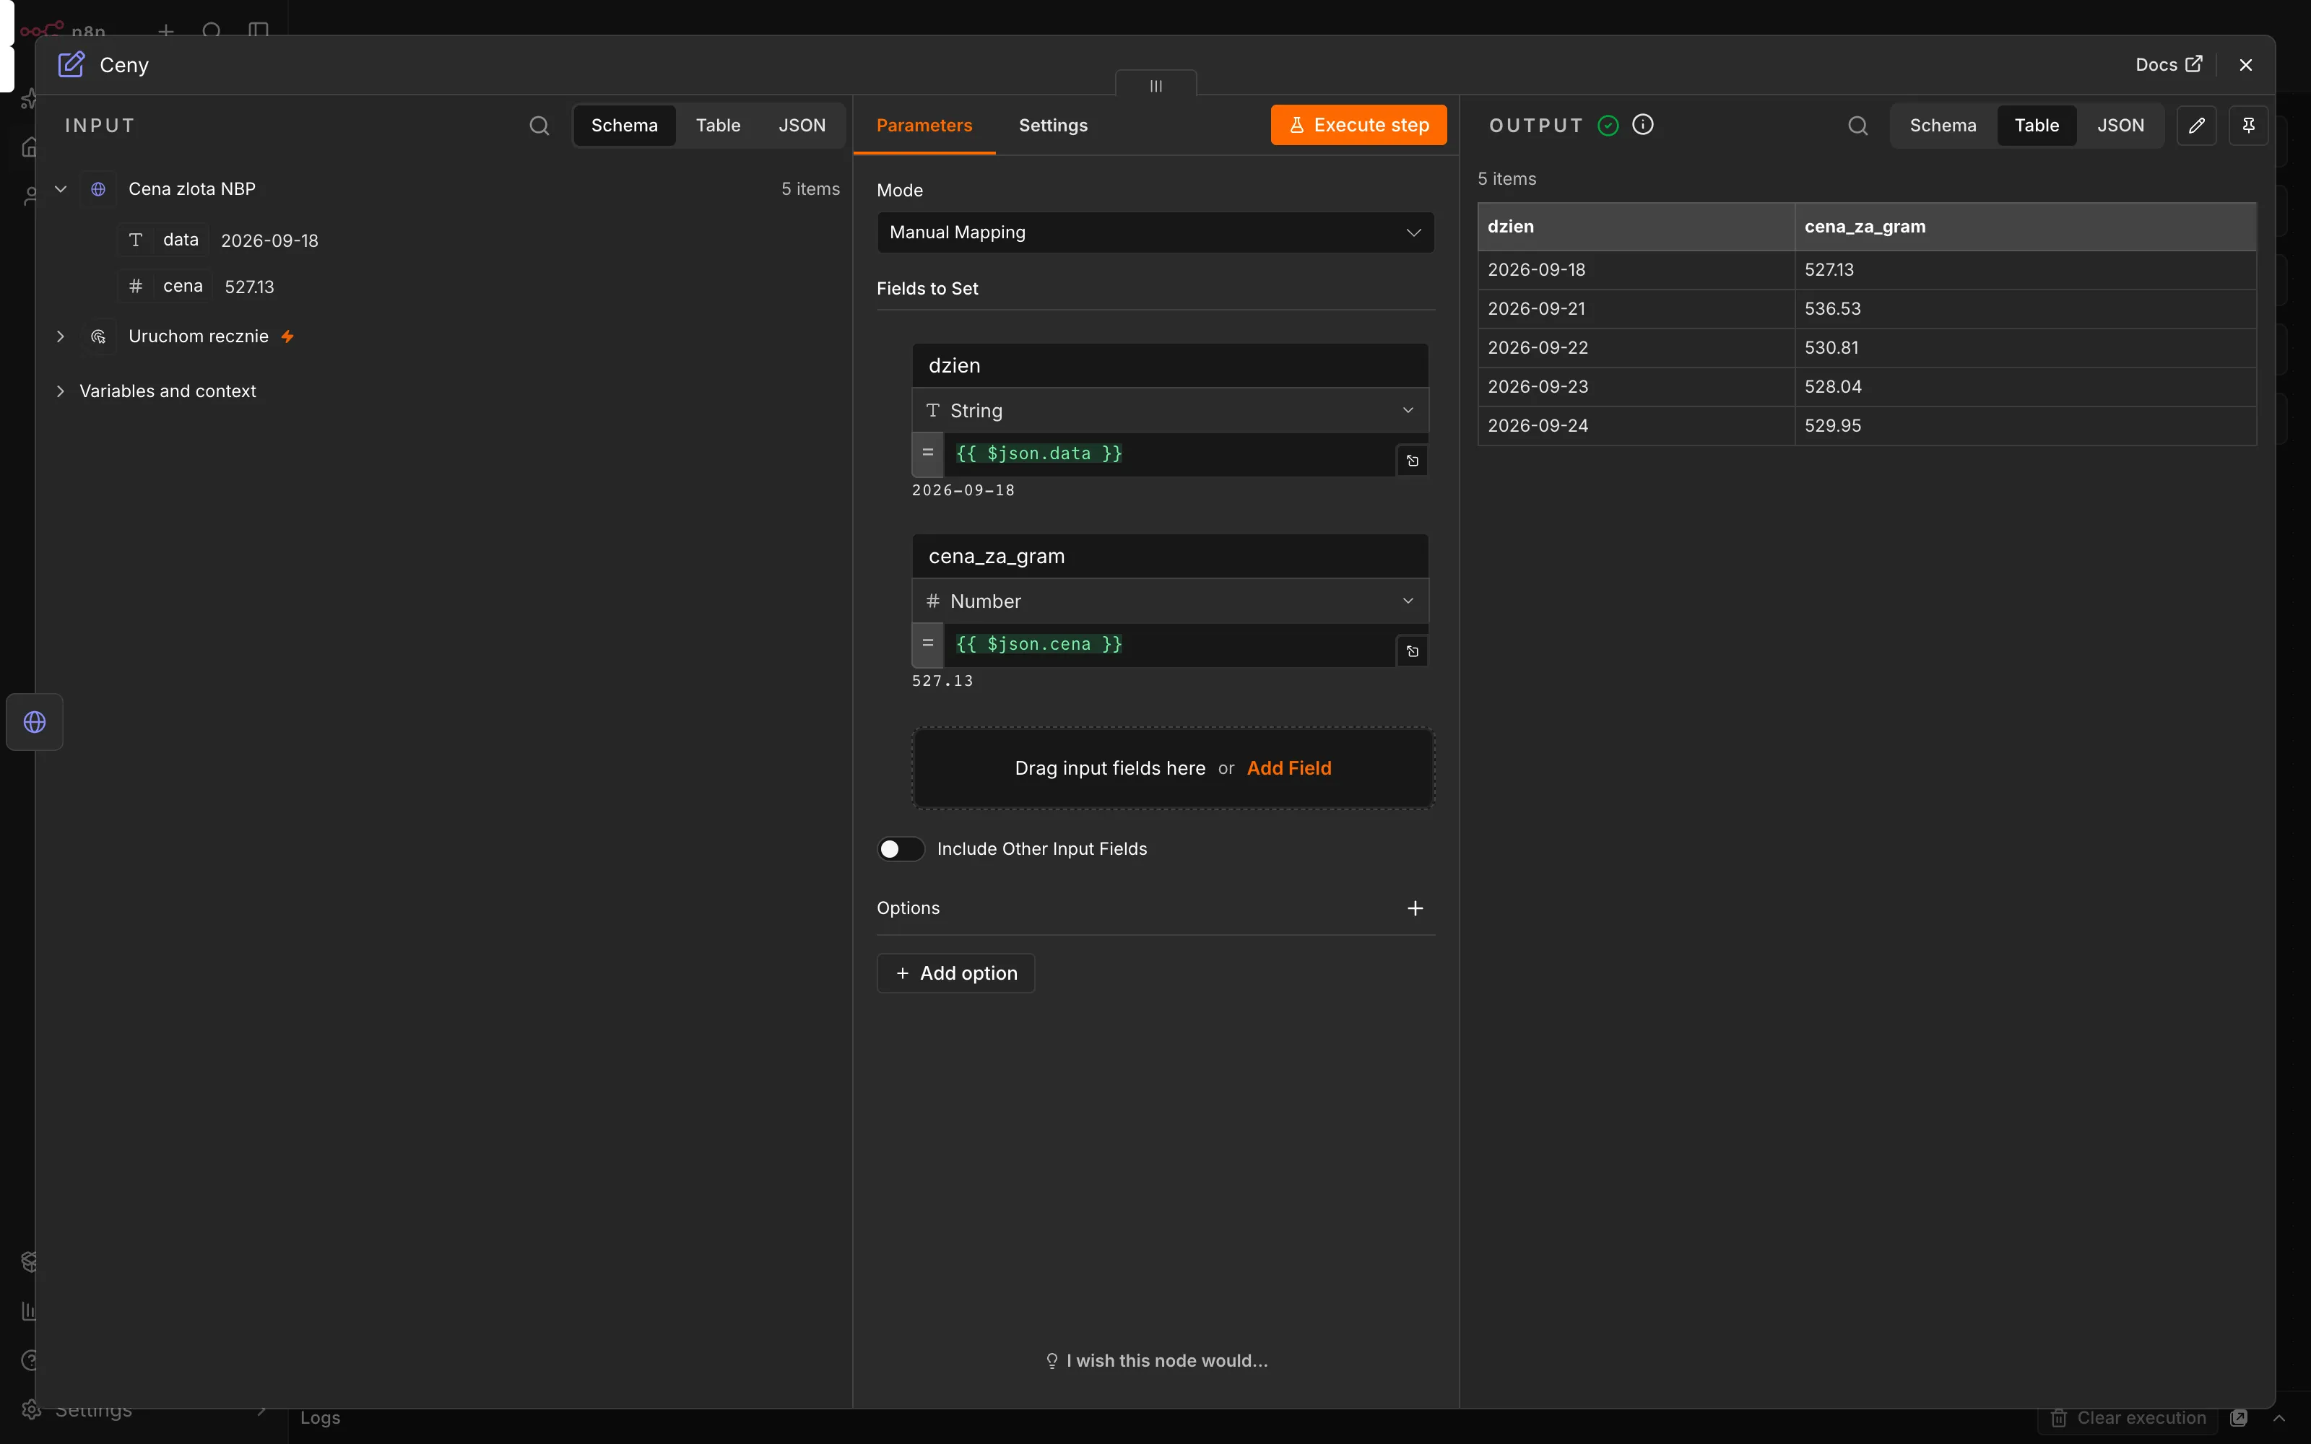The width and height of the screenshot is (2311, 1444).
Task: Click the green success check icon
Action: 1608,125
